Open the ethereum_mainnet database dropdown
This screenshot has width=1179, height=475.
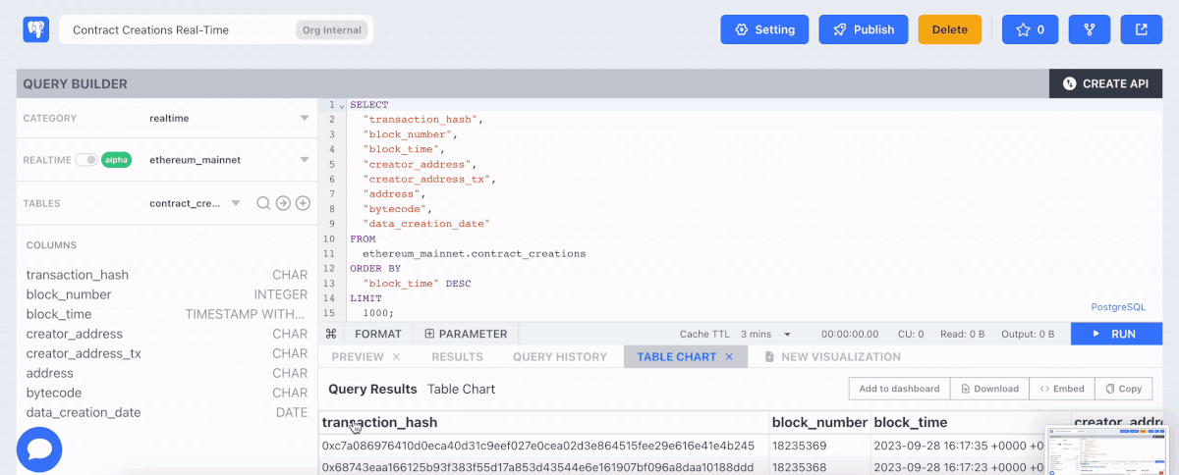[229, 159]
